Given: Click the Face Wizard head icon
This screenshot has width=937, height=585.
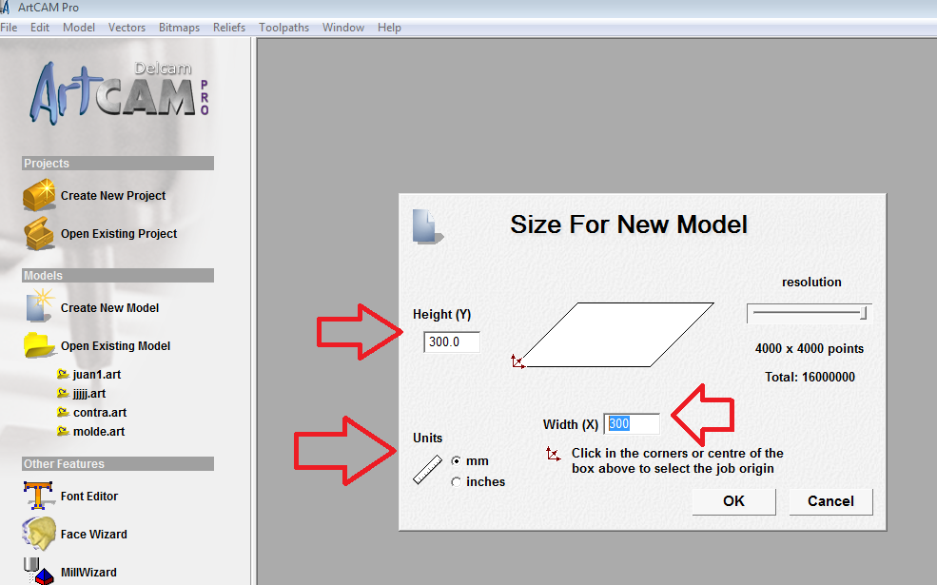Looking at the screenshot, I should pyautogui.click(x=39, y=534).
